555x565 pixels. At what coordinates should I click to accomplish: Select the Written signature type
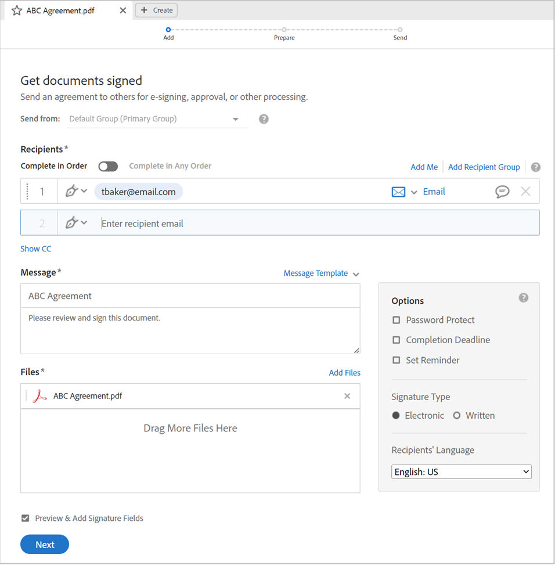456,415
